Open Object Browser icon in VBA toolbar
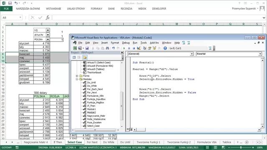267x150 pixels. [x=154, y=48]
